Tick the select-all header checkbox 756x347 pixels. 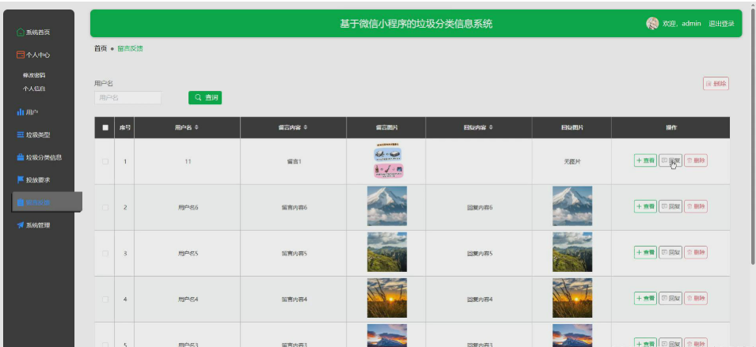click(105, 127)
